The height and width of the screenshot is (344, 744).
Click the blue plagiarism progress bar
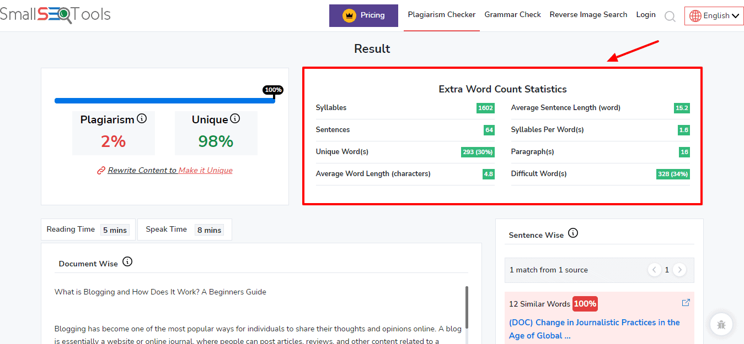tap(164, 101)
